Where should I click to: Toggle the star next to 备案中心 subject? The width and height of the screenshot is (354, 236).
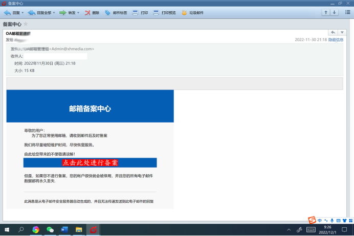[x=26, y=24]
